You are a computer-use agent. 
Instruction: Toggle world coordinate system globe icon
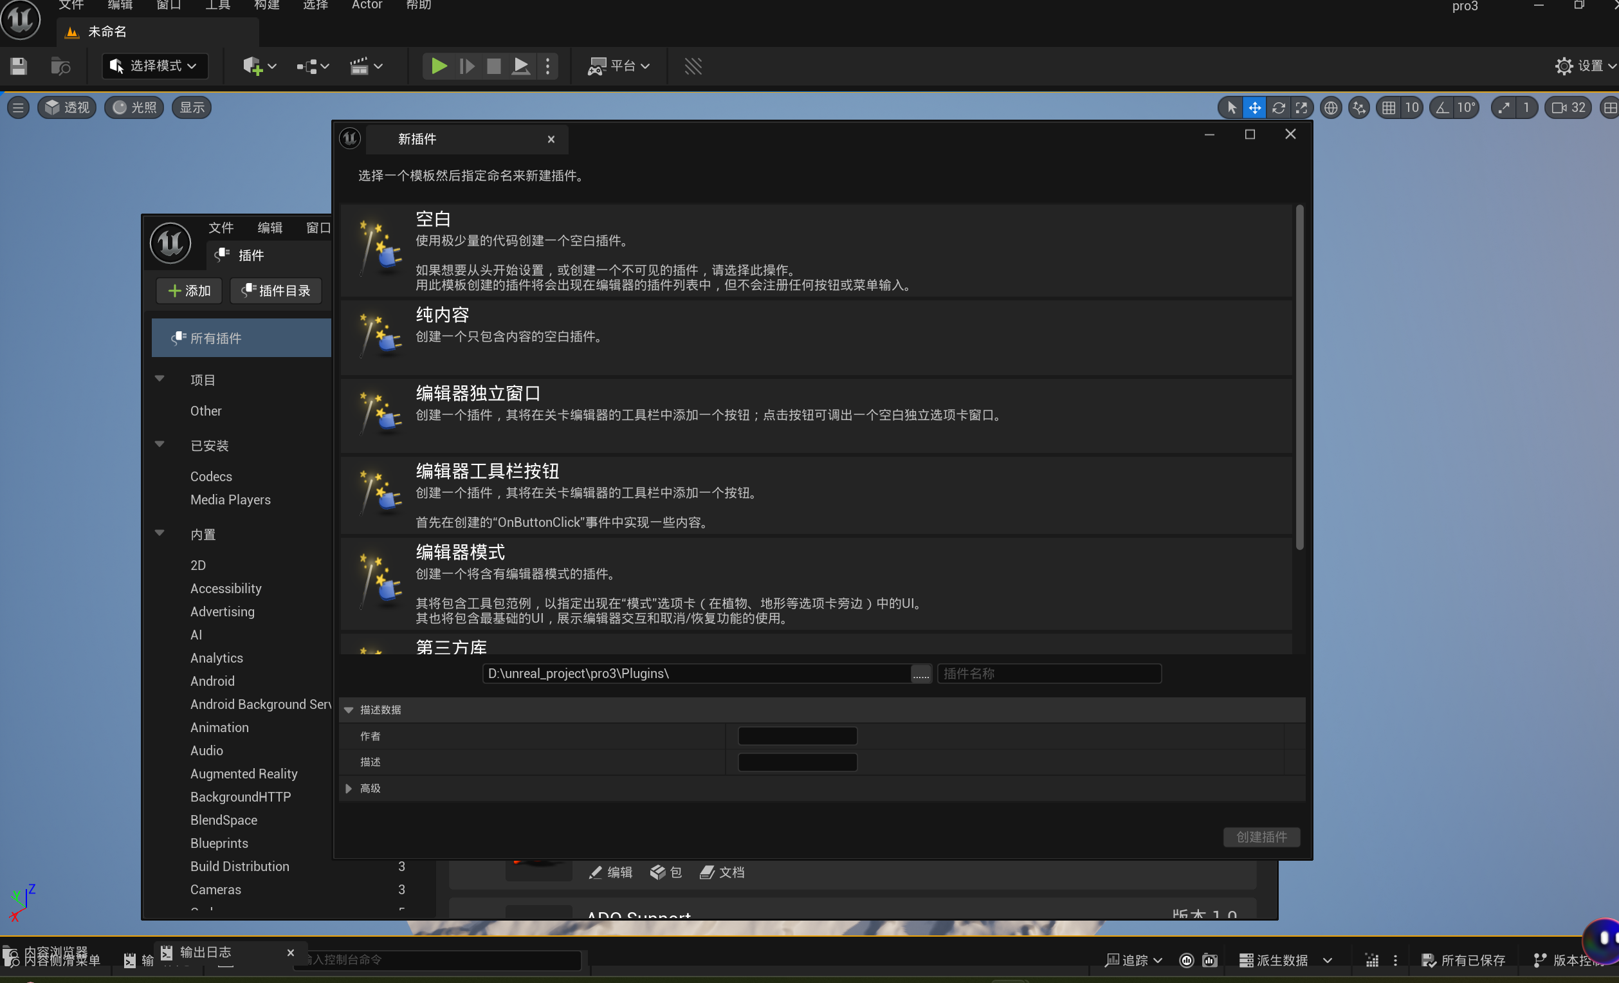click(1331, 108)
